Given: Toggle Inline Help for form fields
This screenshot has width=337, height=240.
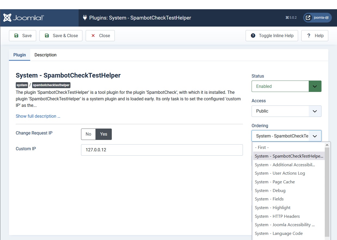Looking at the screenshot, I should tap(271, 36).
